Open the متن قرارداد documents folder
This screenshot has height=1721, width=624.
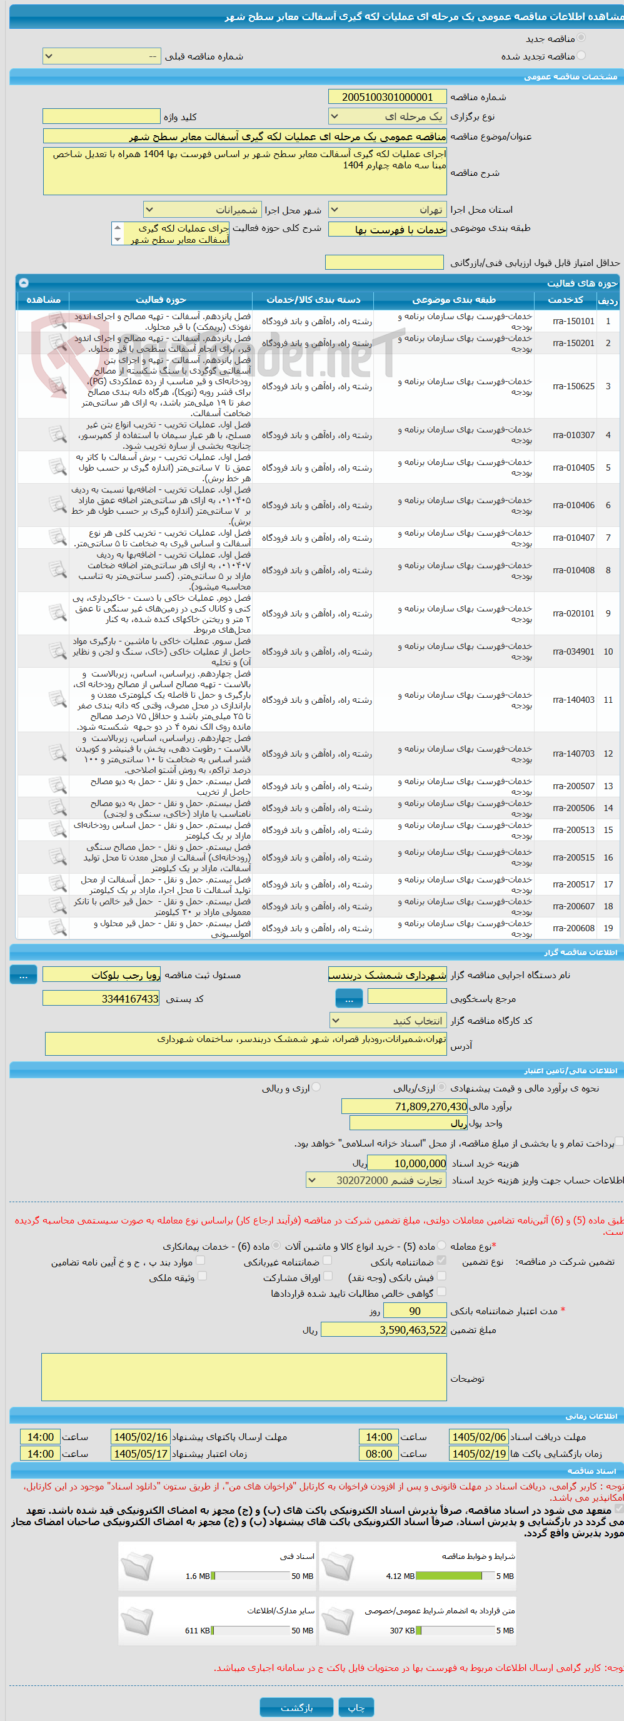coord(338,1623)
